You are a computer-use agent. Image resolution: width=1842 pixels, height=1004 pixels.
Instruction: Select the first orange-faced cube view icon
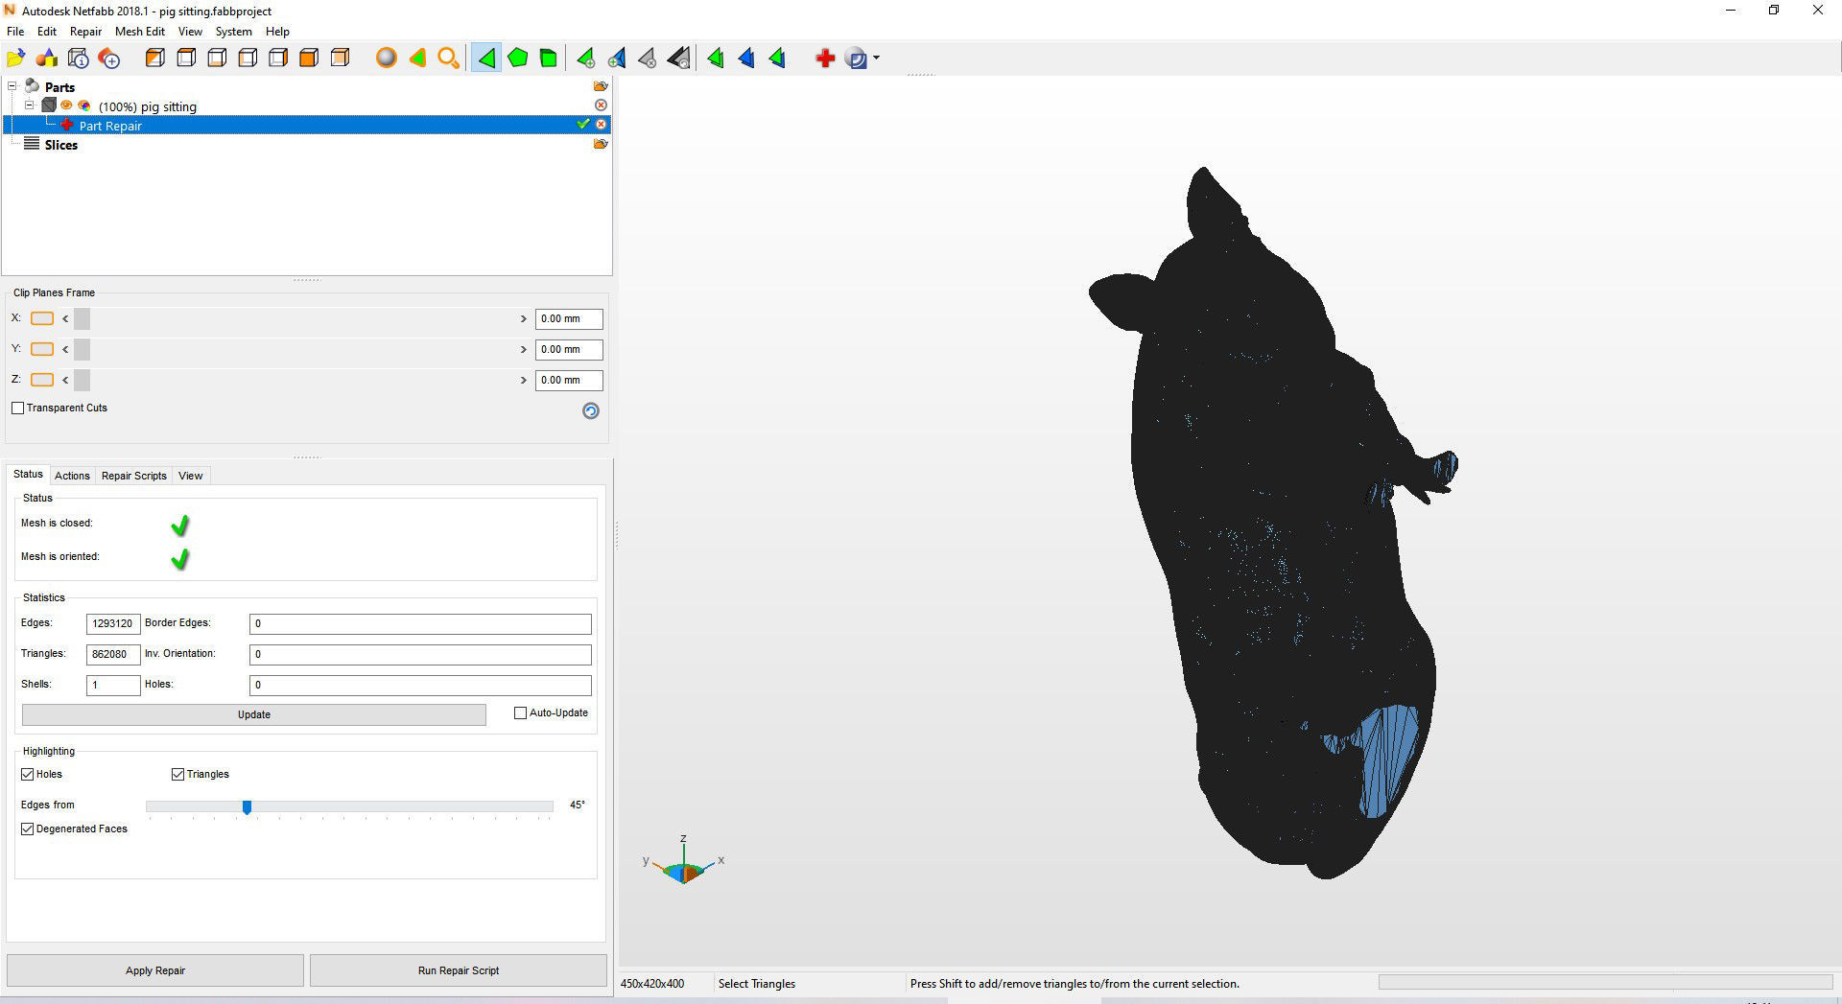[x=154, y=58]
